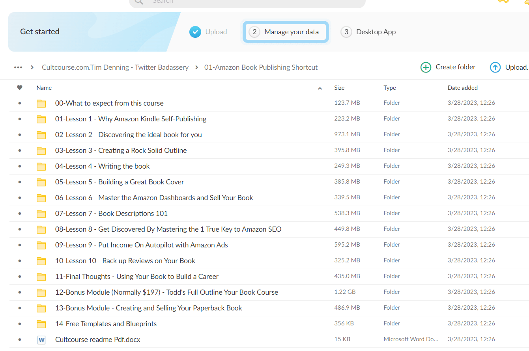Toggle favorite dot for Cultcourse readme file
529x351 pixels.
pyautogui.click(x=20, y=340)
